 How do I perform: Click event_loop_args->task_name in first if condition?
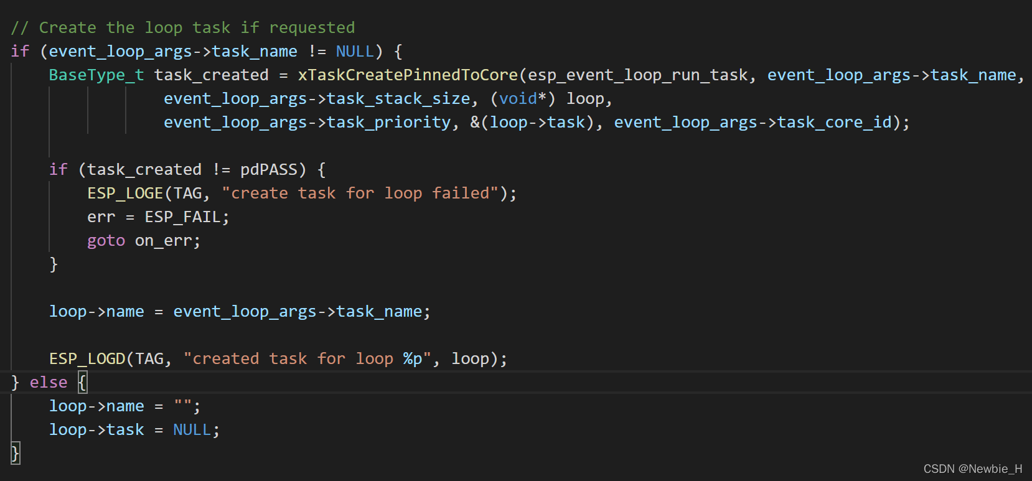(173, 52)
